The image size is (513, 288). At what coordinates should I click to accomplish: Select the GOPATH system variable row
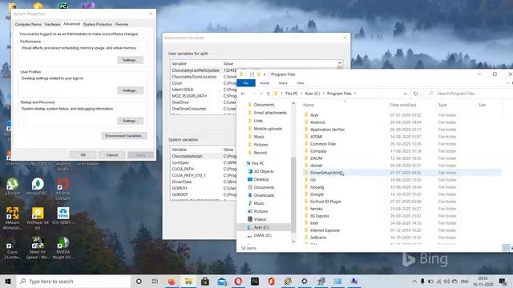tap(203, 189)
